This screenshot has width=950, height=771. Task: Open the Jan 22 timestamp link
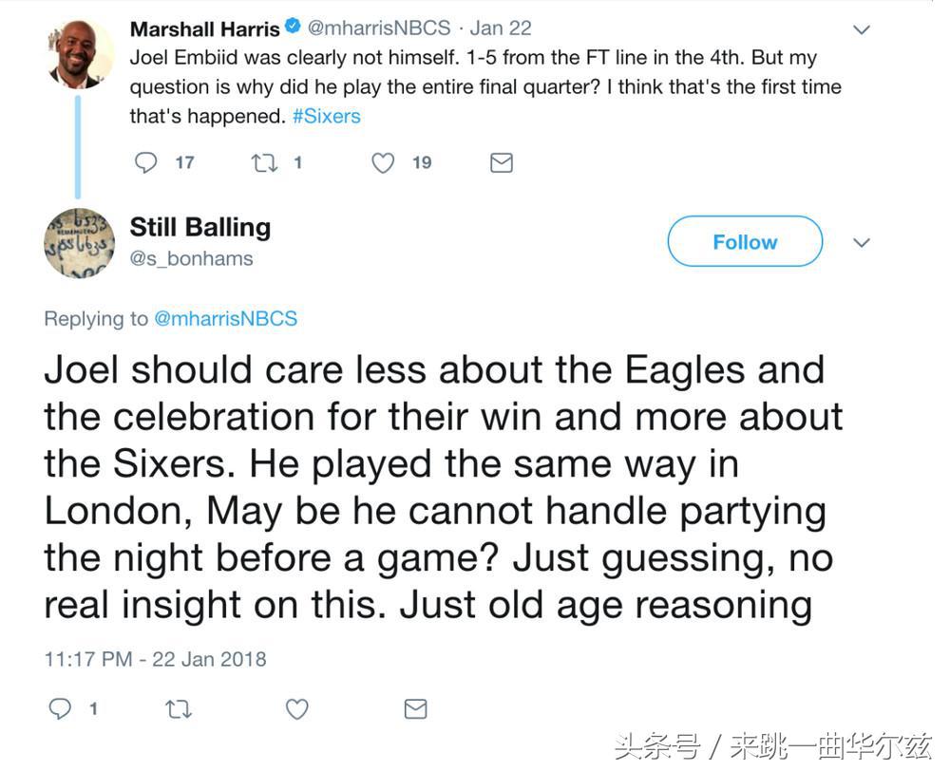(x=501, y=28)
